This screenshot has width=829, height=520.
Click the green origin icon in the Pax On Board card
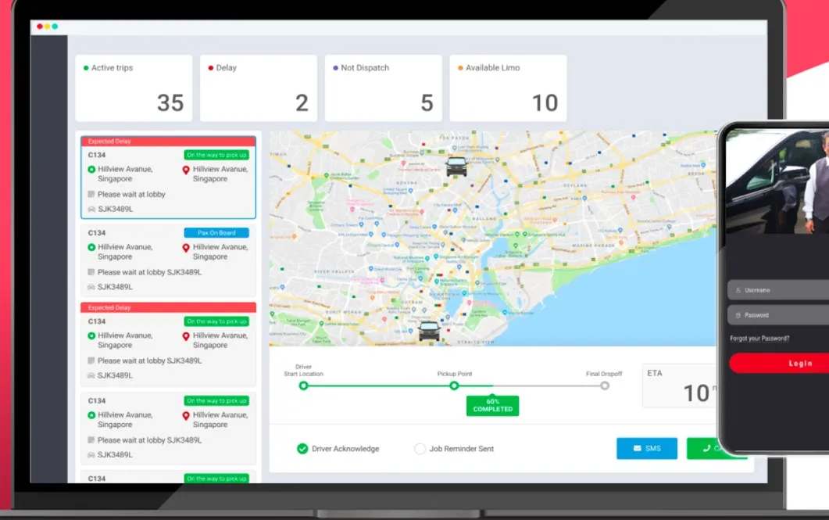91,247
